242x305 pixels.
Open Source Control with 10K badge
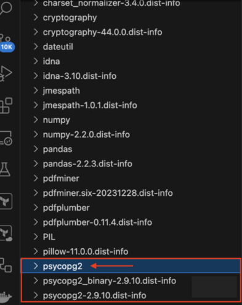click(x=6, y=43)
